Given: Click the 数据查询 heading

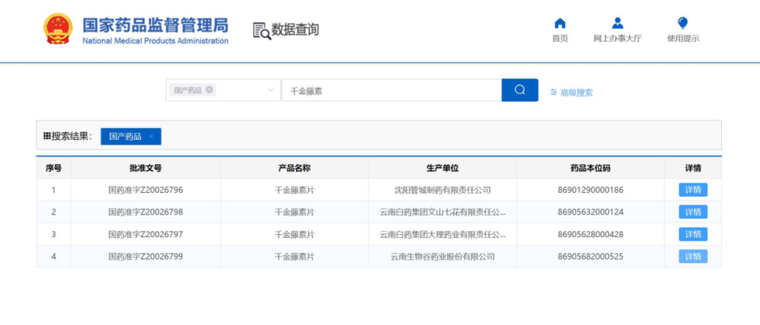Looking at the screenshot, I should click(295, 30).
